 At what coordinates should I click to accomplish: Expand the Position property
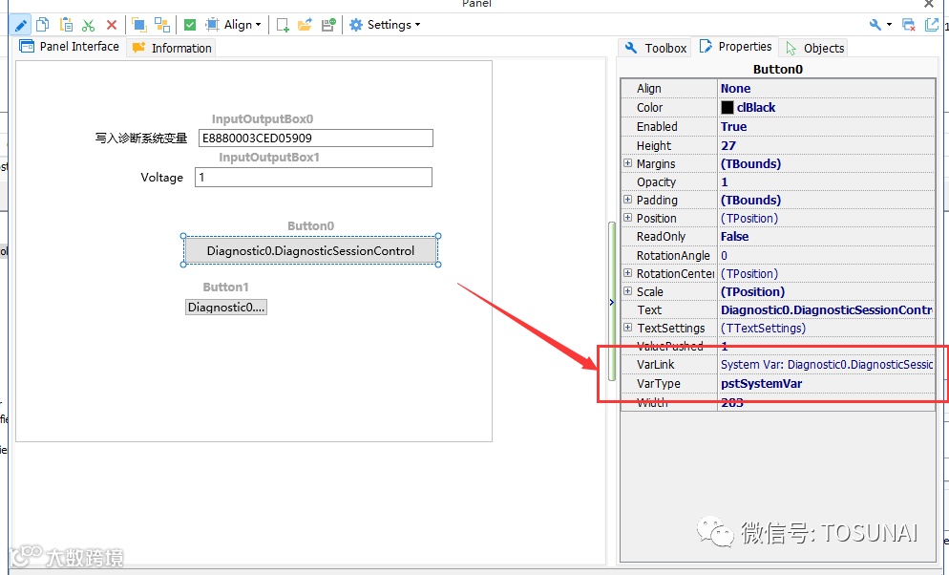(x=627, y=218)
